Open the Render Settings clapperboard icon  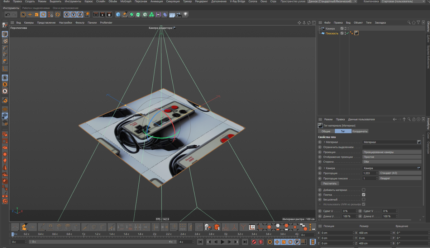click(109, 15)
